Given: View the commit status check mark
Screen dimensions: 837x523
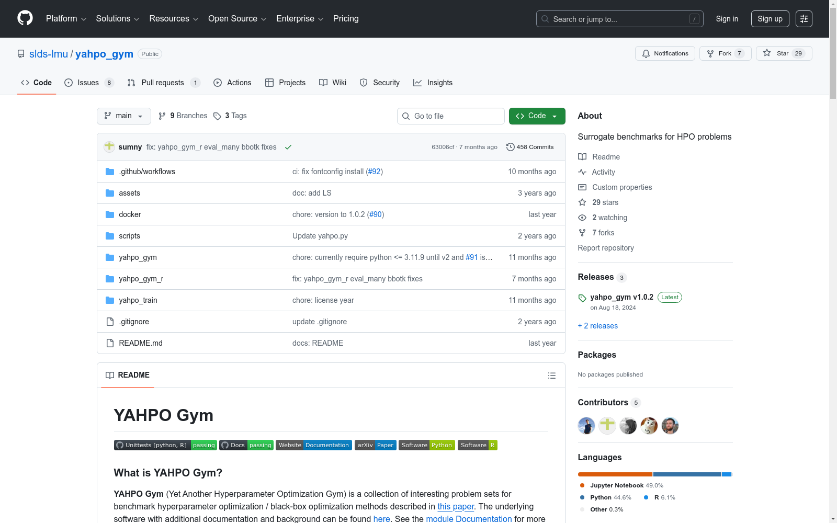Looking at the screenshot, I should tap(288, 147).
